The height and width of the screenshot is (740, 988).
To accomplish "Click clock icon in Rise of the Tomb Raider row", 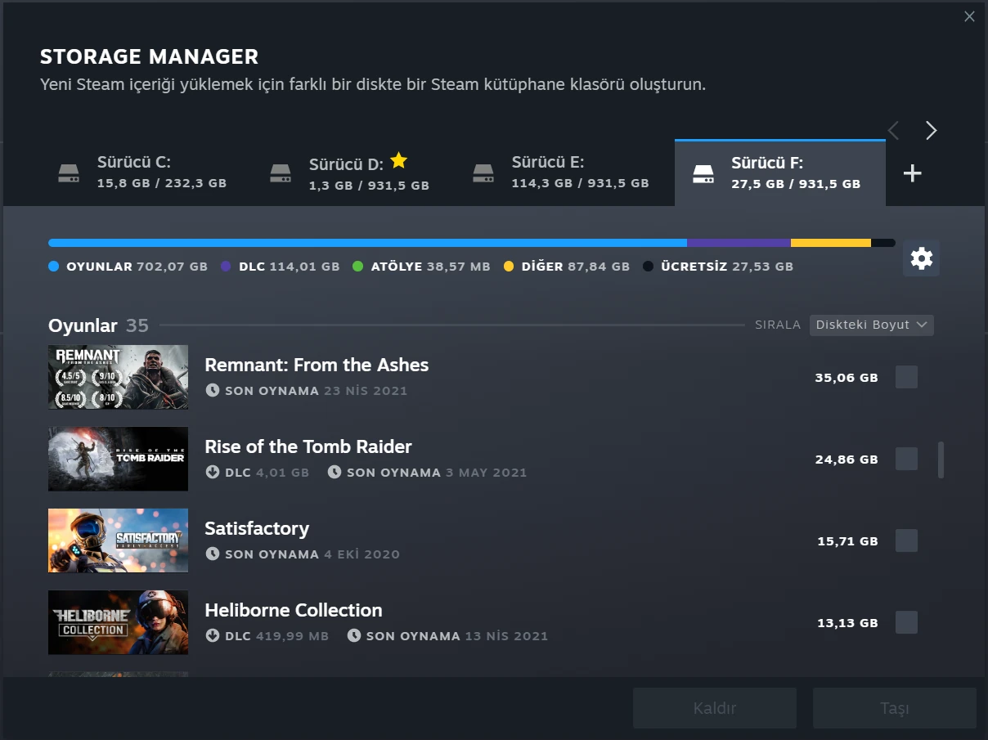I will (x=335, y=472).
